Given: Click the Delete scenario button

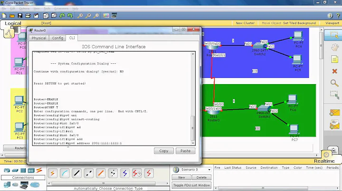Looking at the screenshot, I should [x=201, y=178].
